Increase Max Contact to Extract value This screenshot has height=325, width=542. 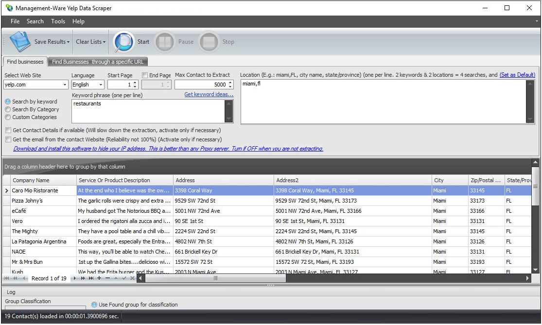tap(230, 83)
